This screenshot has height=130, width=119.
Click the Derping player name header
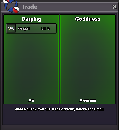point(31,19)
